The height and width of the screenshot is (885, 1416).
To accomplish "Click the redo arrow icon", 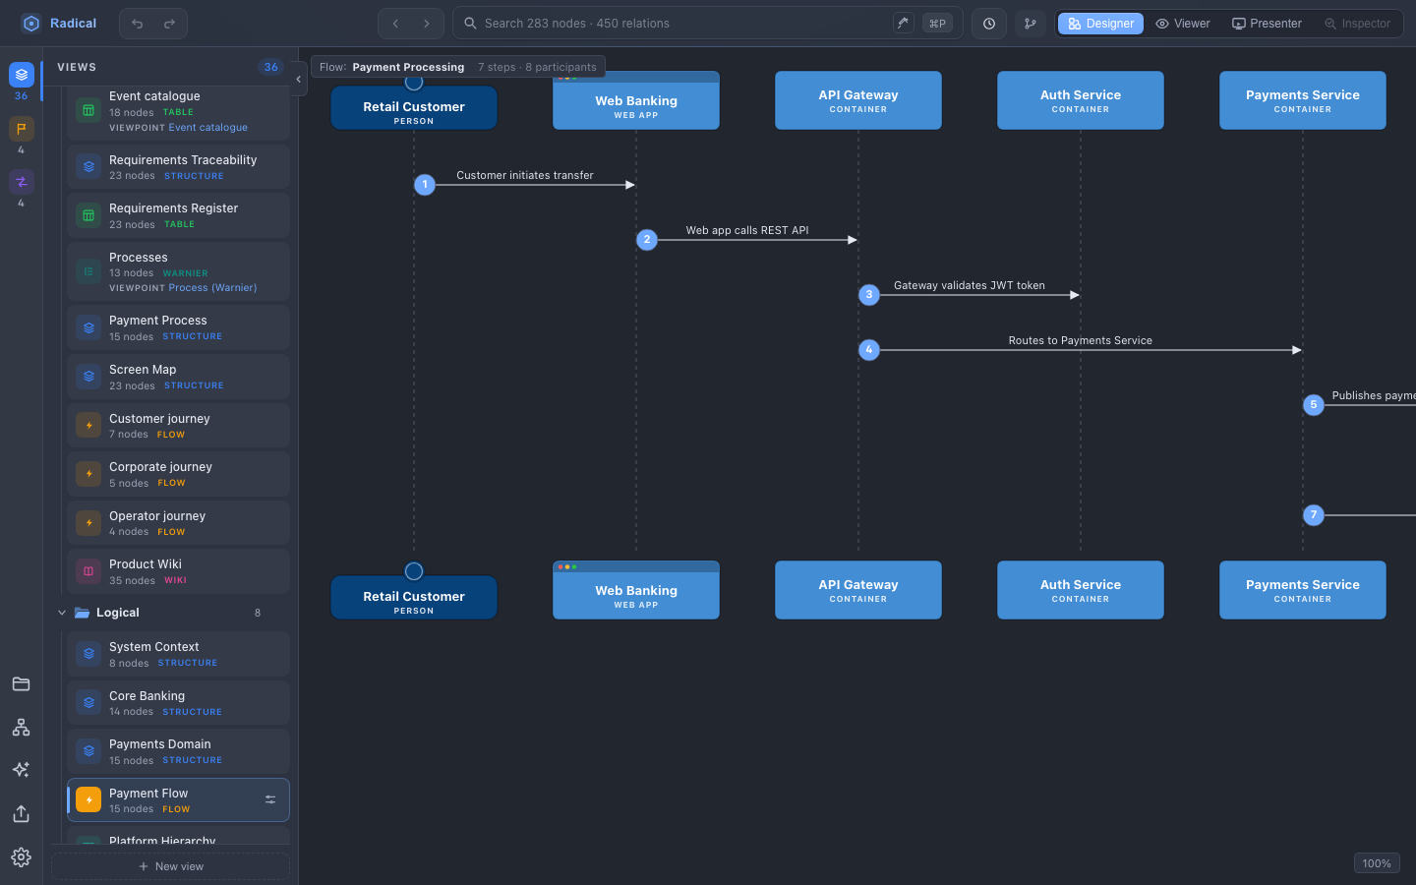I will (169, 24).
